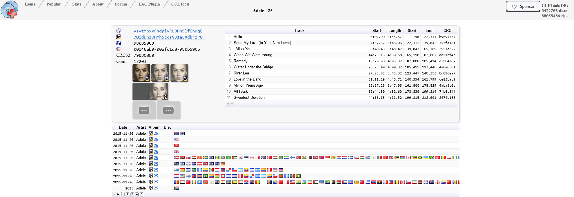574x197 pixels.
Task: Open the Popular page
Action: 54,4
